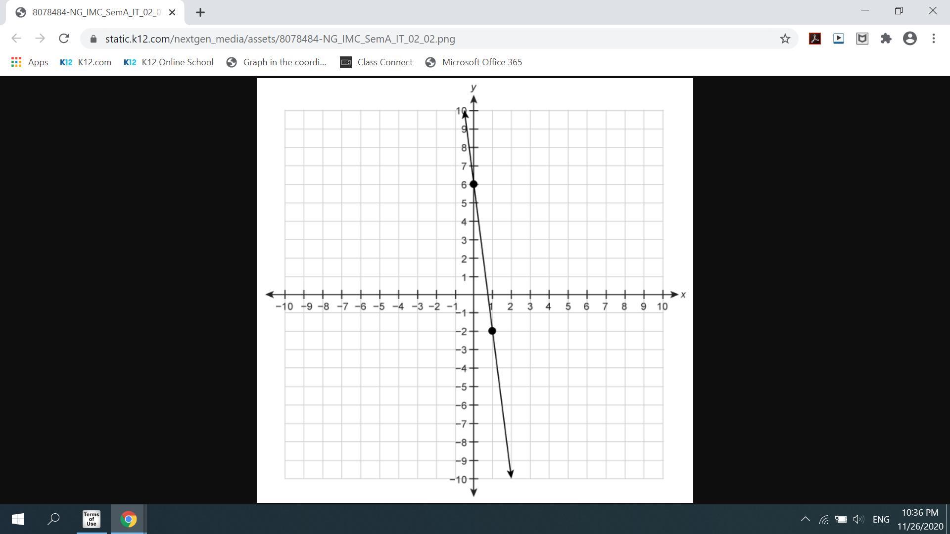The height and width of the screenshot is (534, 950).
Task: Close the current PNG tab
Action: tap(172, 12)
